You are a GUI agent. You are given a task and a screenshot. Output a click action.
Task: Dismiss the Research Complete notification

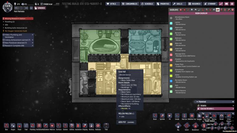click(x=33, y=45)
